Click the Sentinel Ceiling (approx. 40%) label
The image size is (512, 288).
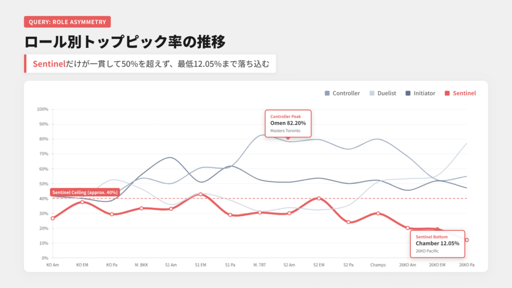click(x=84, y=192)
